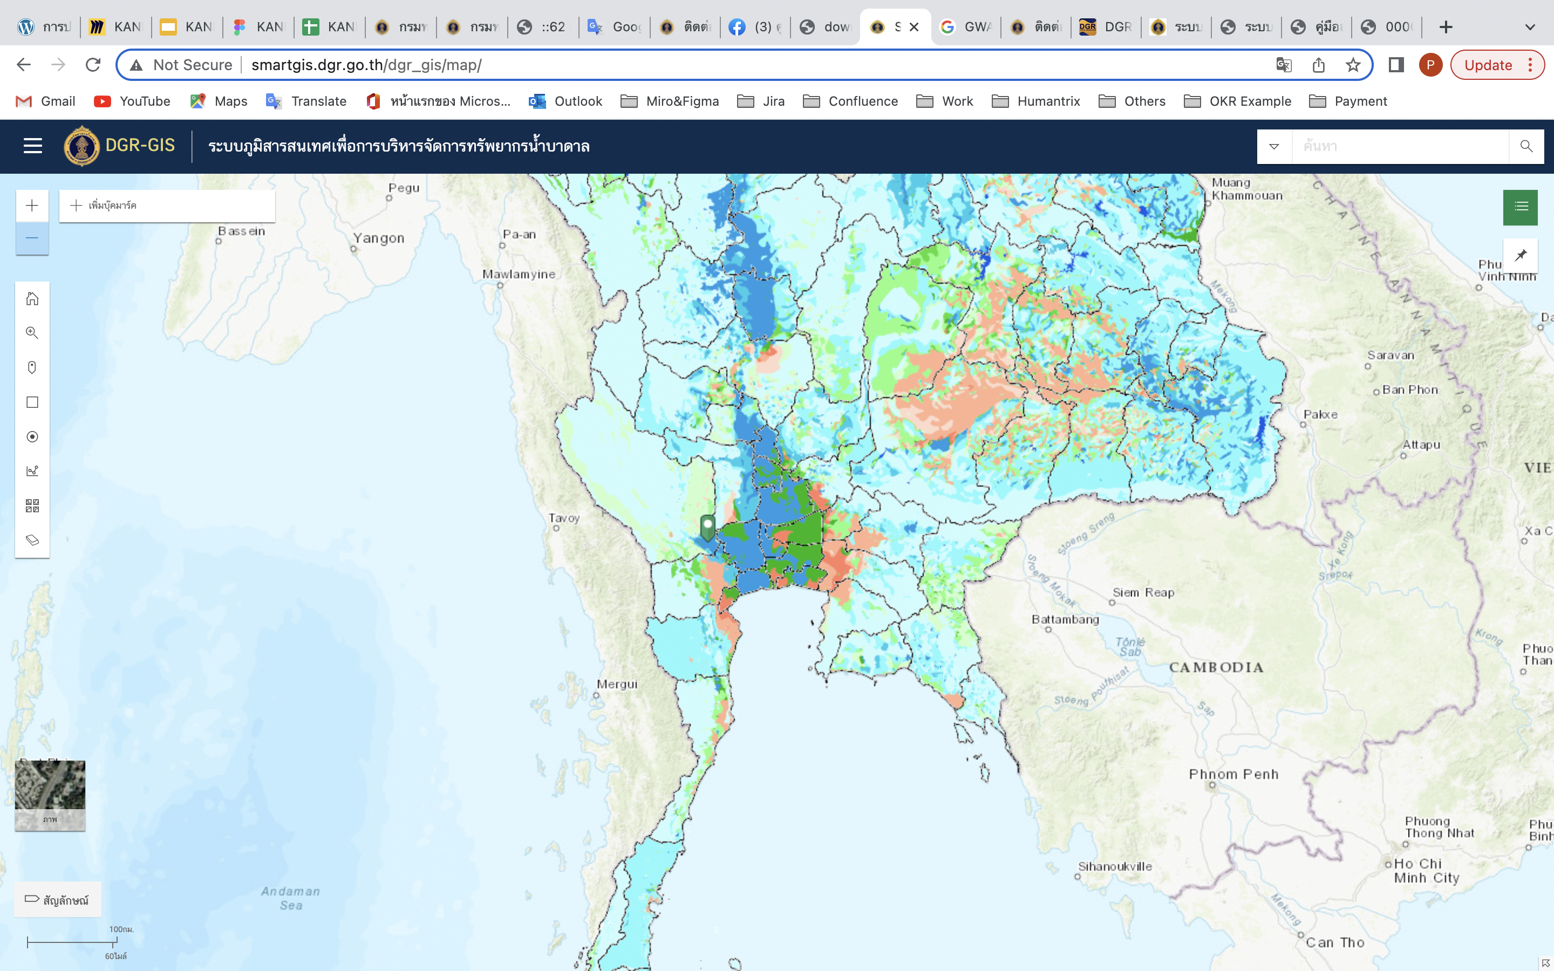Open the green layer list panel button
1554x971 pixels.
(x=1520, y=207)
